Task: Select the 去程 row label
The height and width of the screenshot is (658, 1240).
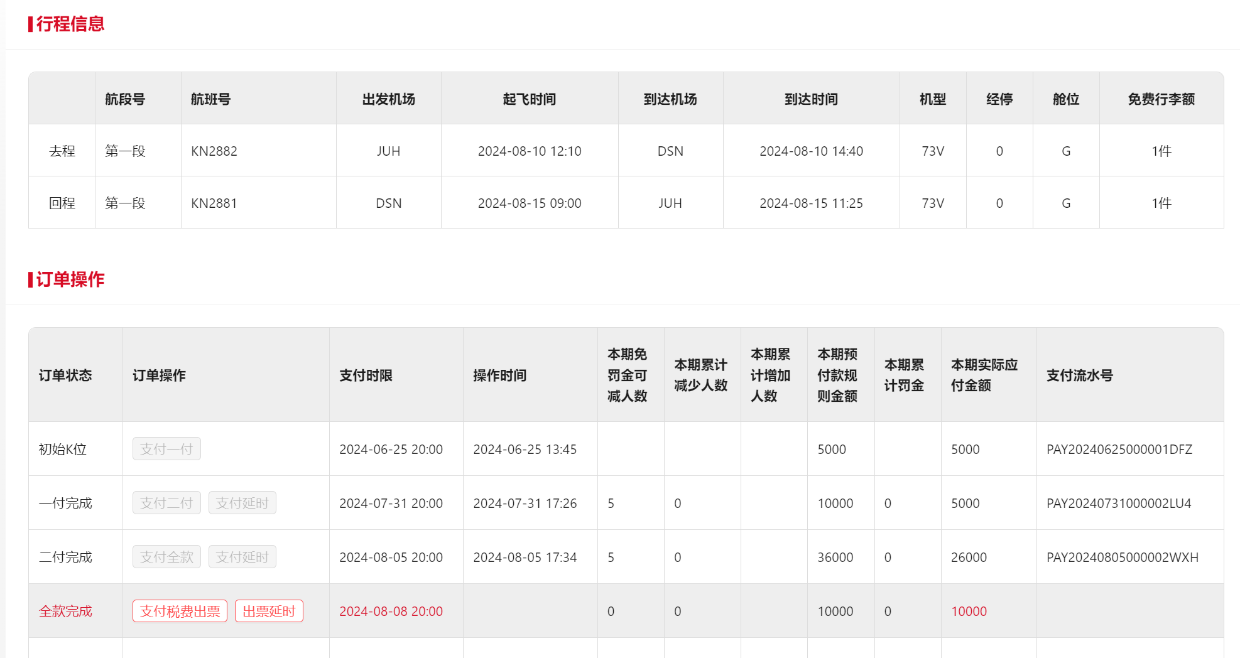Action: point(62,151)
